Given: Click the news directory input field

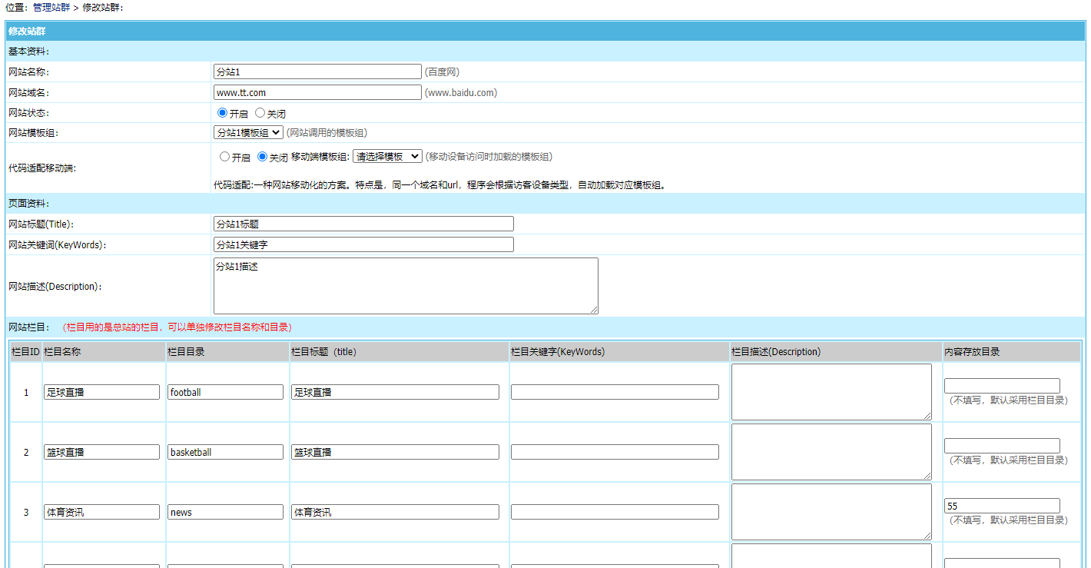Looking at the screenshot, I should click(224, 511).
